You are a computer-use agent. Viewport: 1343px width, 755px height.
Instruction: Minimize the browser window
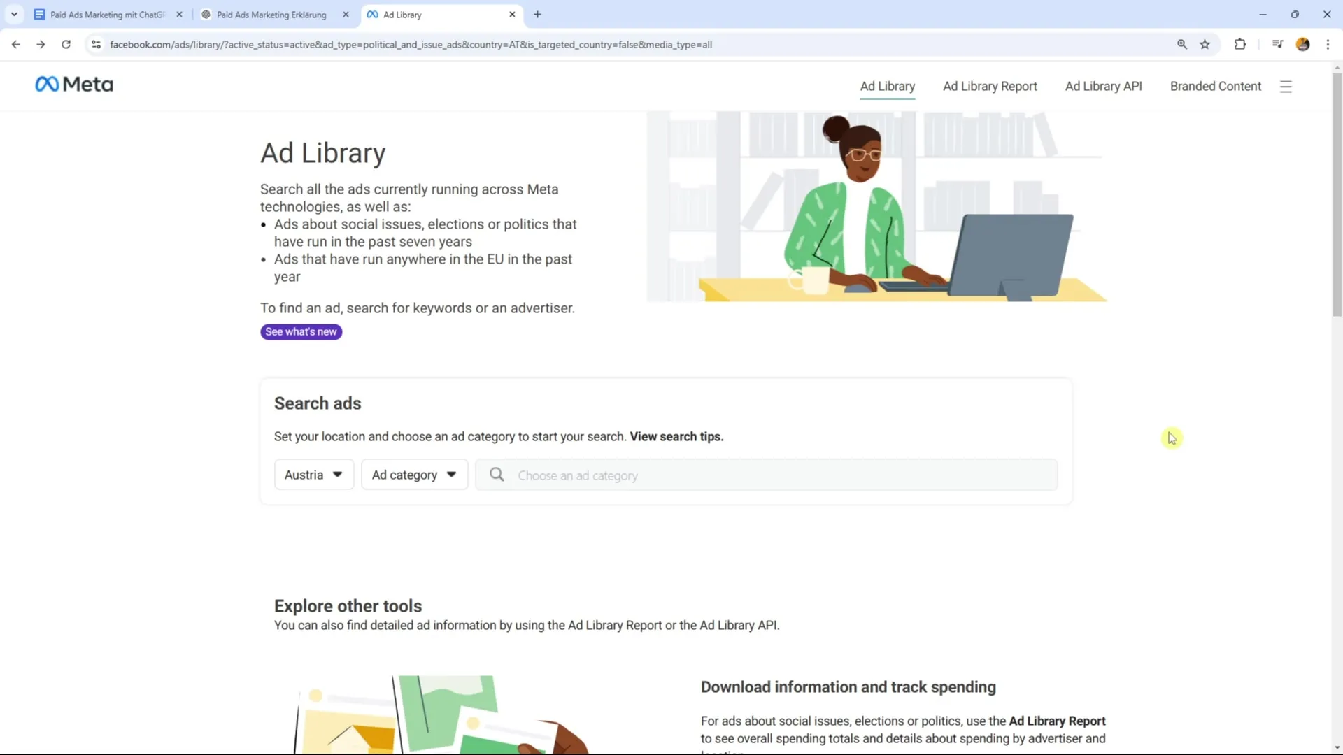[x=1263, y=14]
